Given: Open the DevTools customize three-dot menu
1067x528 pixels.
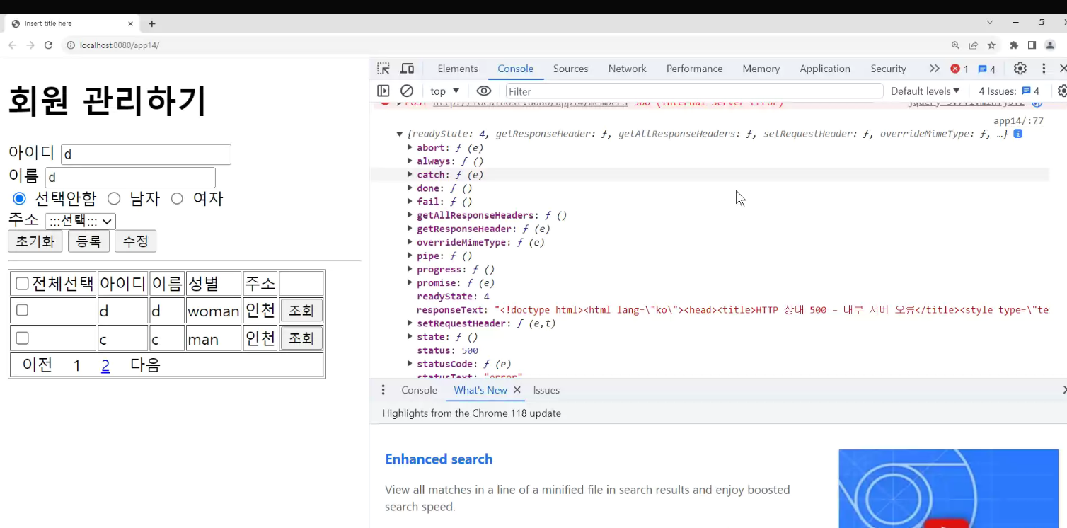Looking at the screenshot, I should click(x=1044, y=69).
